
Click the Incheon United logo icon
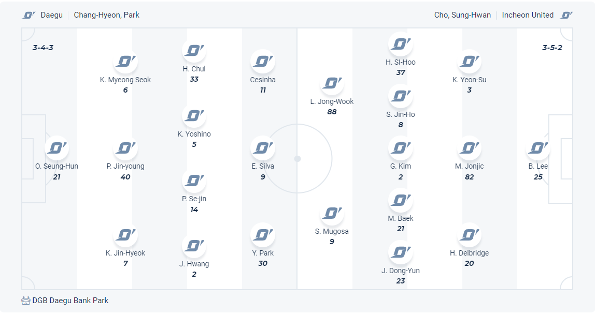click(x=566, y=15)
